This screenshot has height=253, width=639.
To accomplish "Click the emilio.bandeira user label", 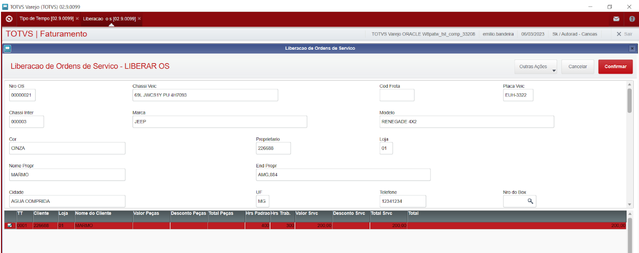I will [x=498, y=34].
